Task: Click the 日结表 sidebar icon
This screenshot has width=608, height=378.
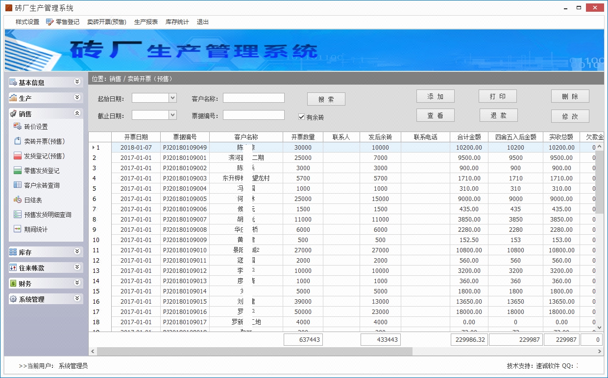Action: point(18,200)
